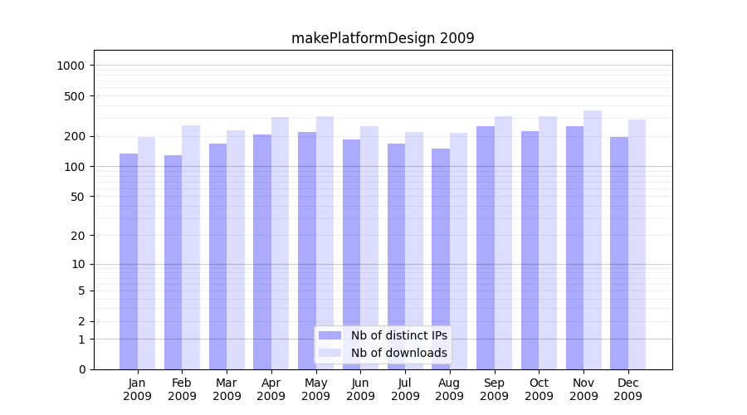Select the 10 y-axis tick label
Screen dimensions: 747x415
tap(78, 265)
